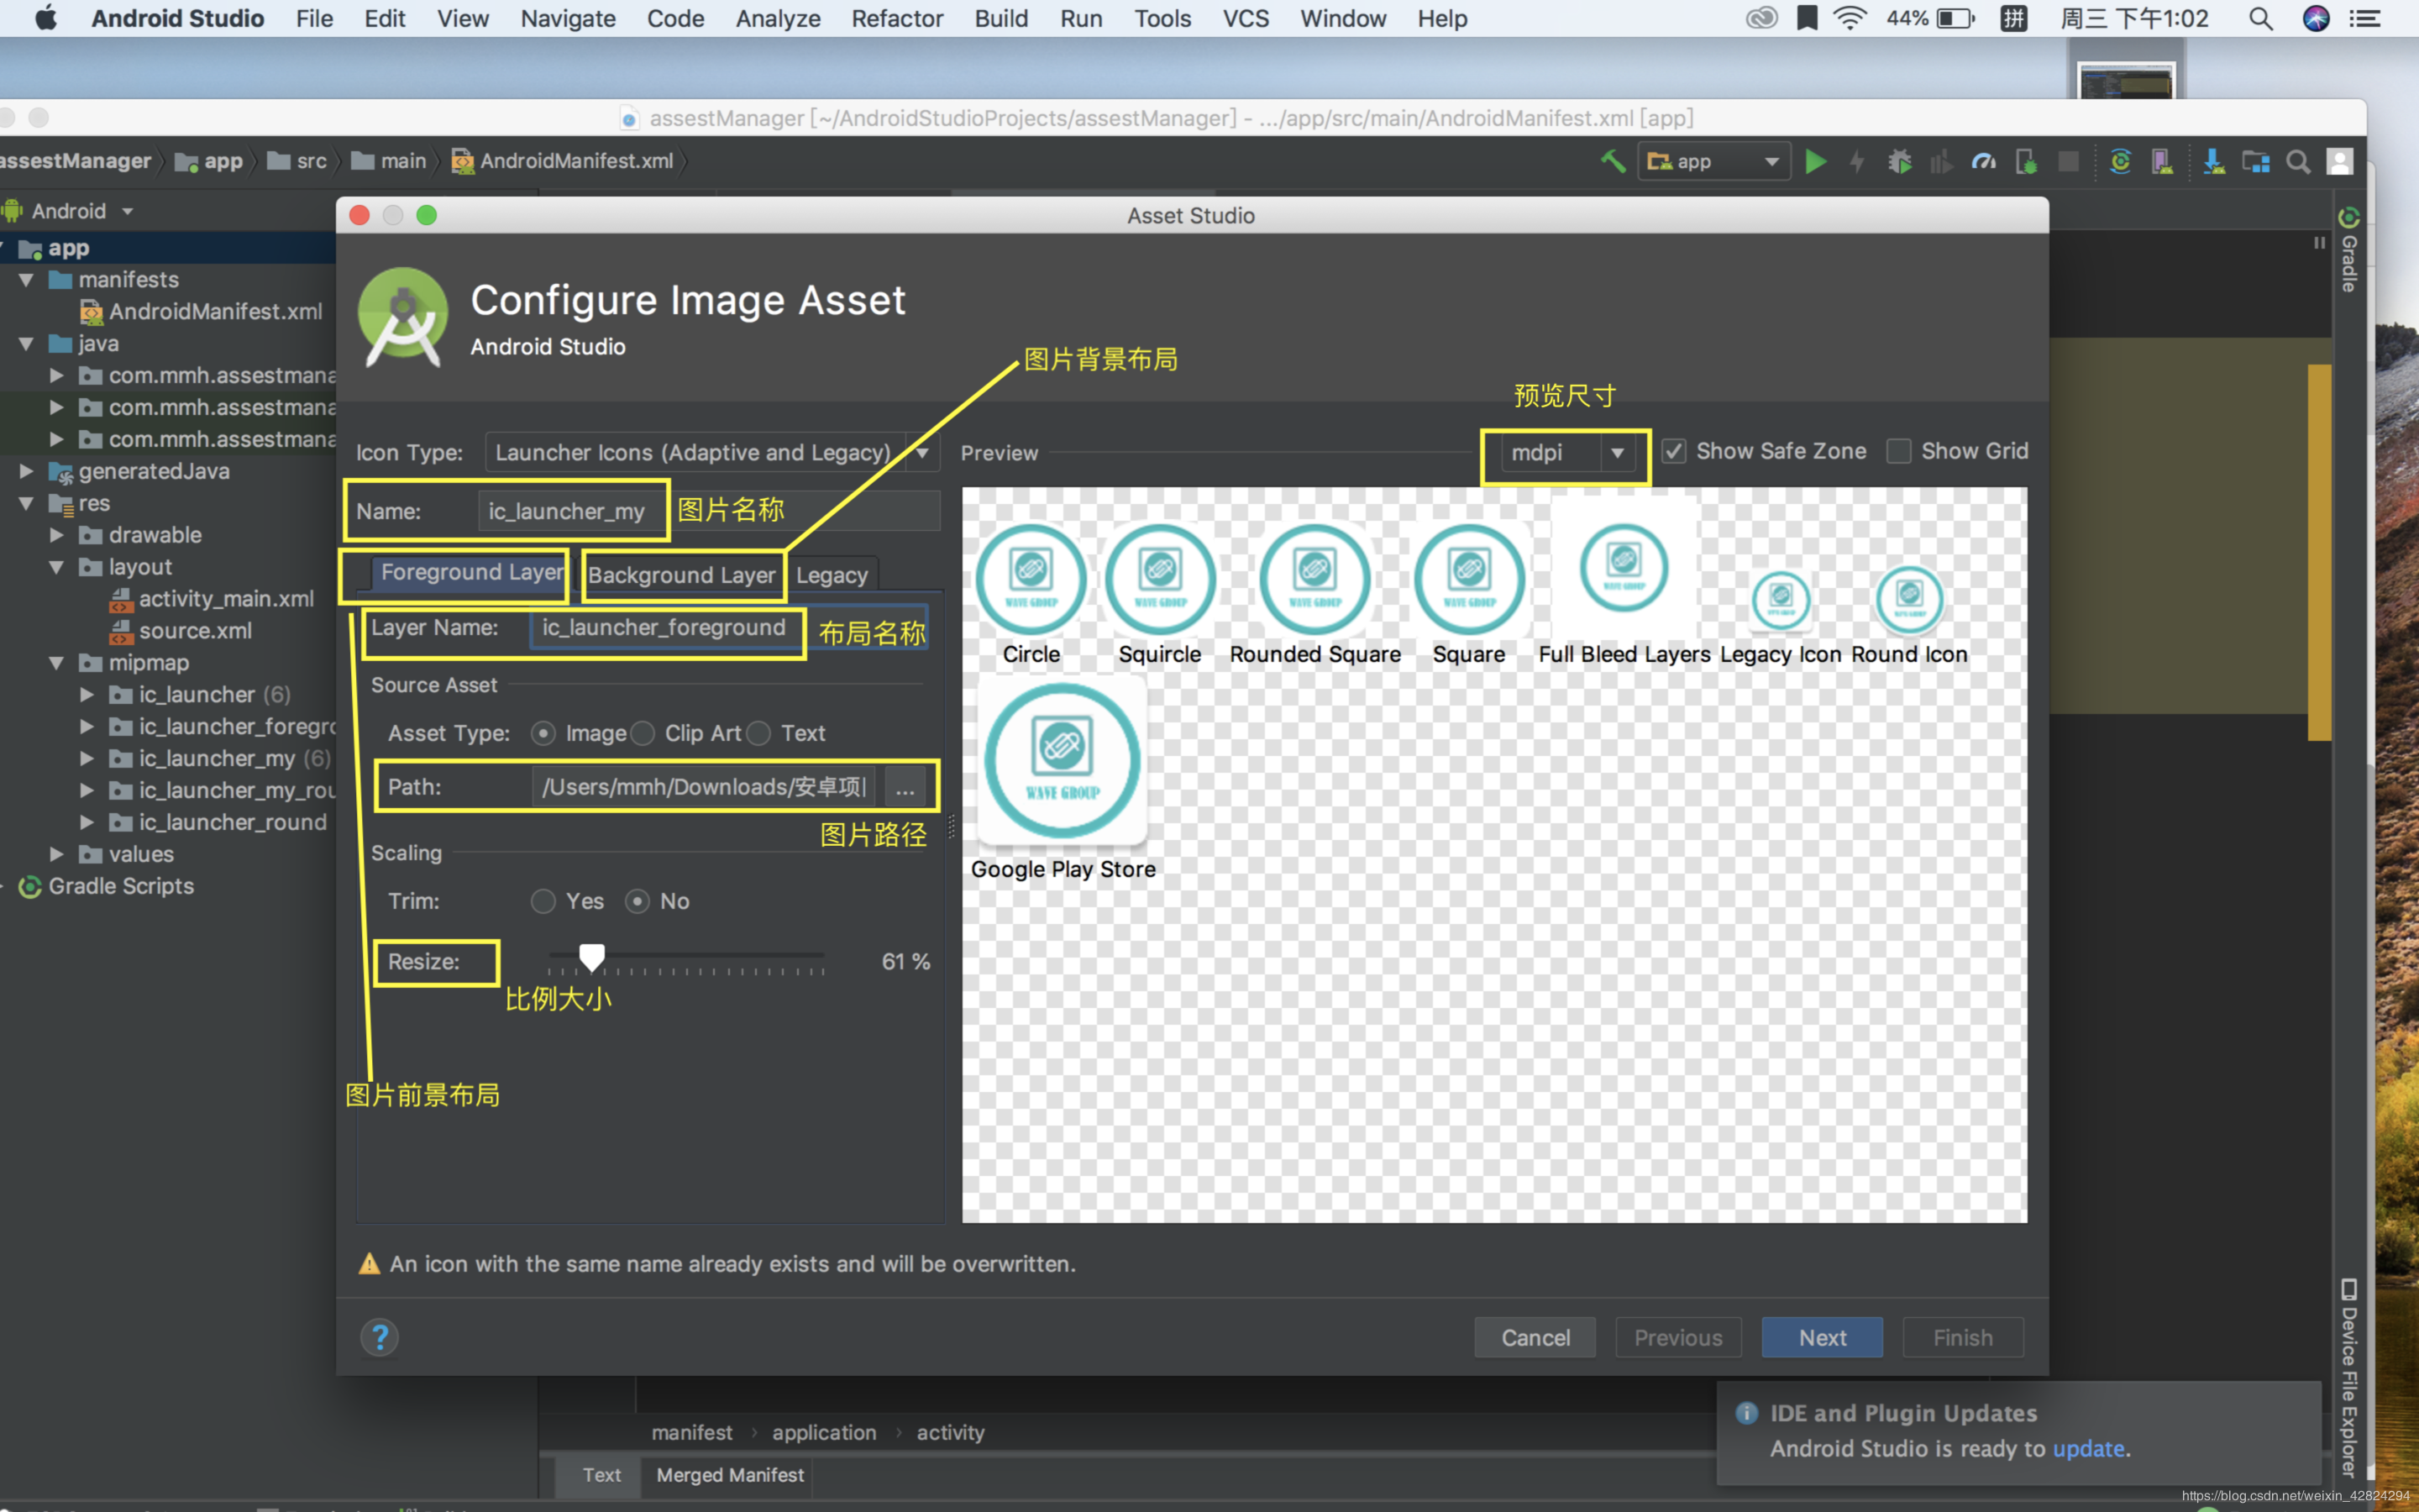
Task: Switch to the Background Layer tab
Action: [682, 575]
